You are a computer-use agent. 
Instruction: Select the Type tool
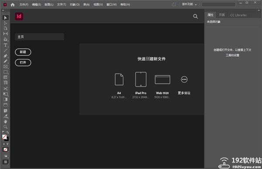5,45
